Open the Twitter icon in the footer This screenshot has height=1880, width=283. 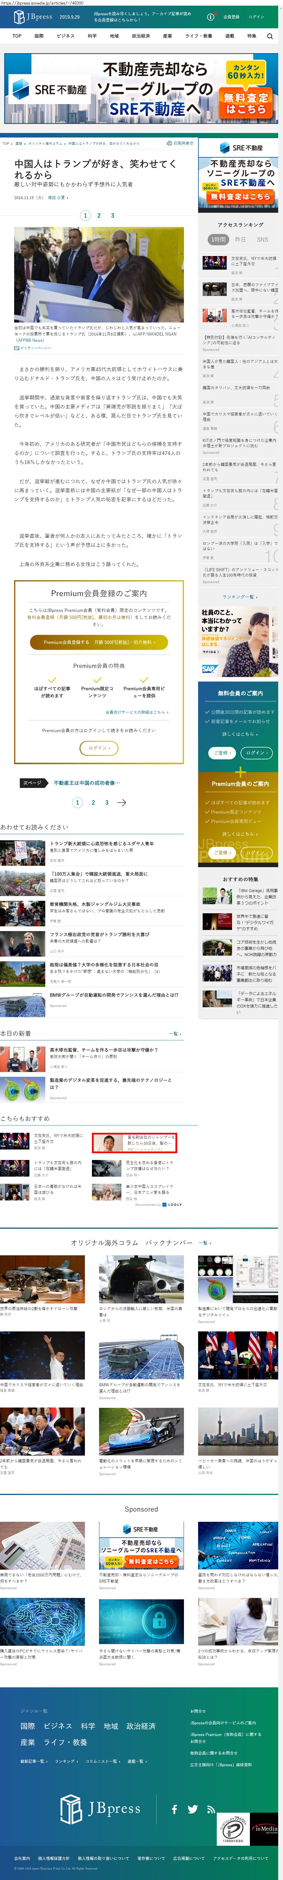coord(192,1809)
